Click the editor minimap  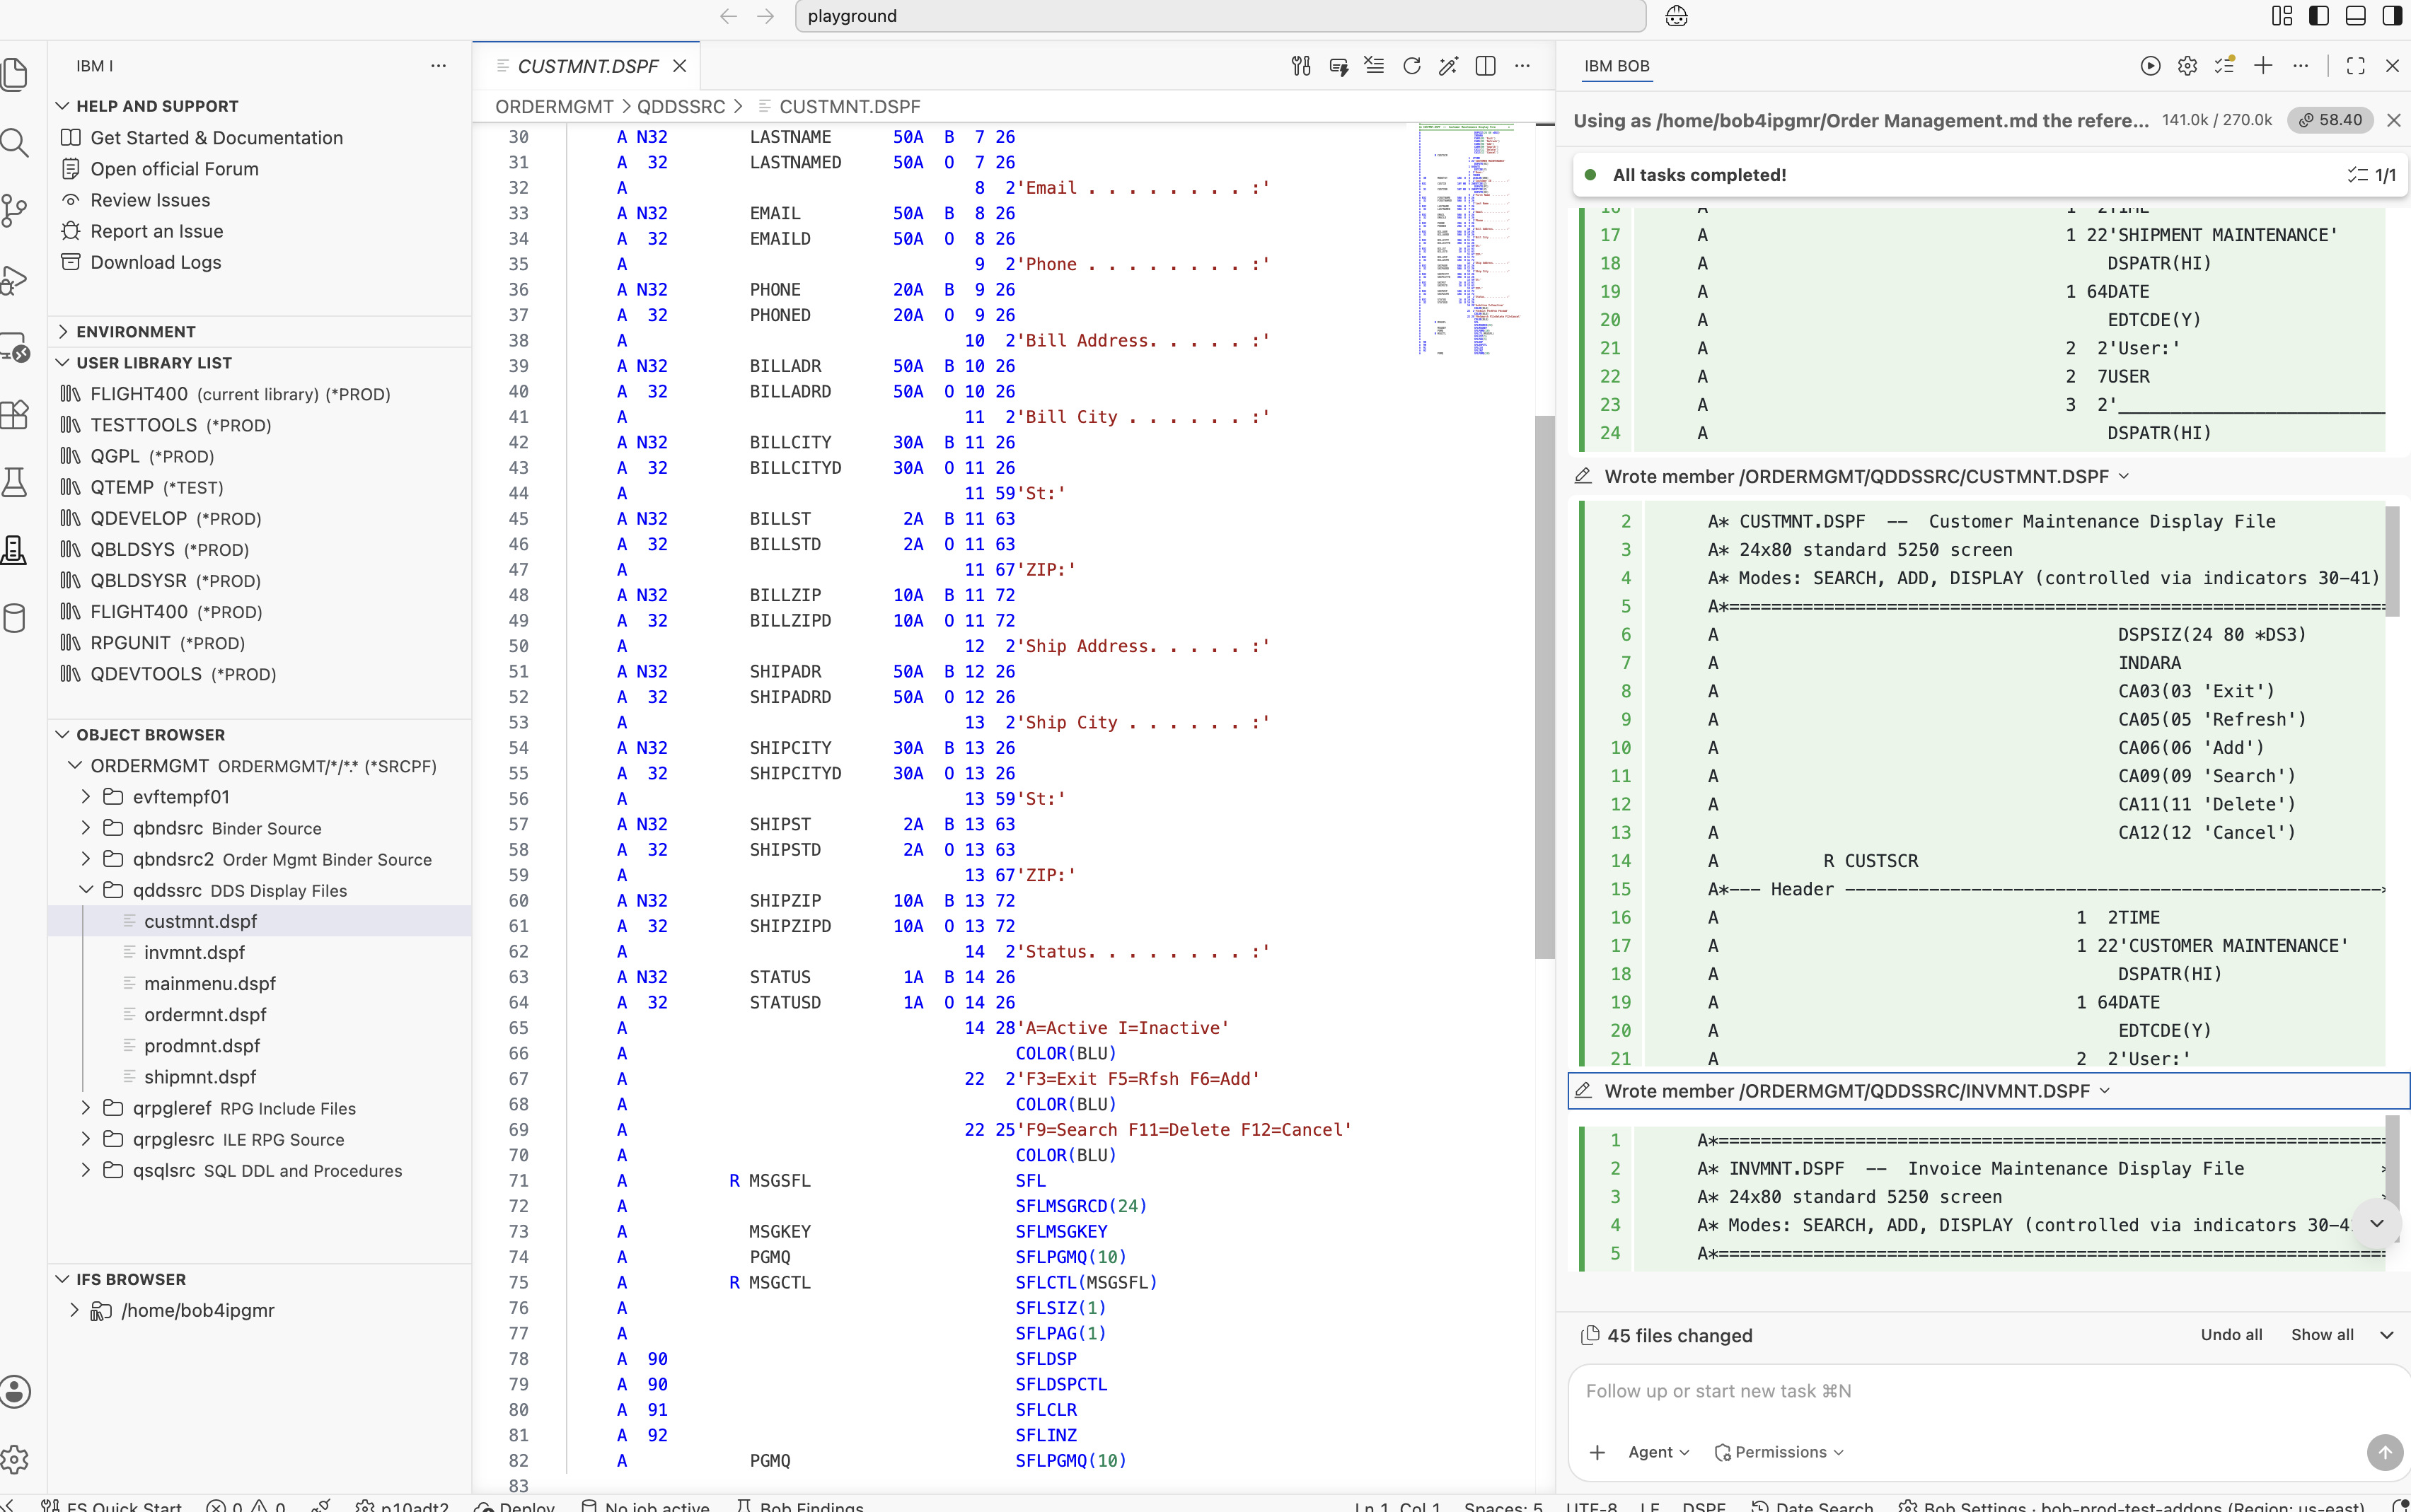[x=1469, y=239]
